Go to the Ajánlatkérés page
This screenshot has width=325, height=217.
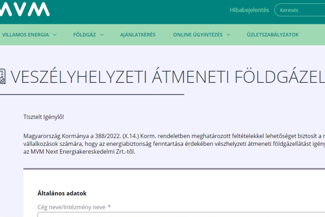click(138, 35)
